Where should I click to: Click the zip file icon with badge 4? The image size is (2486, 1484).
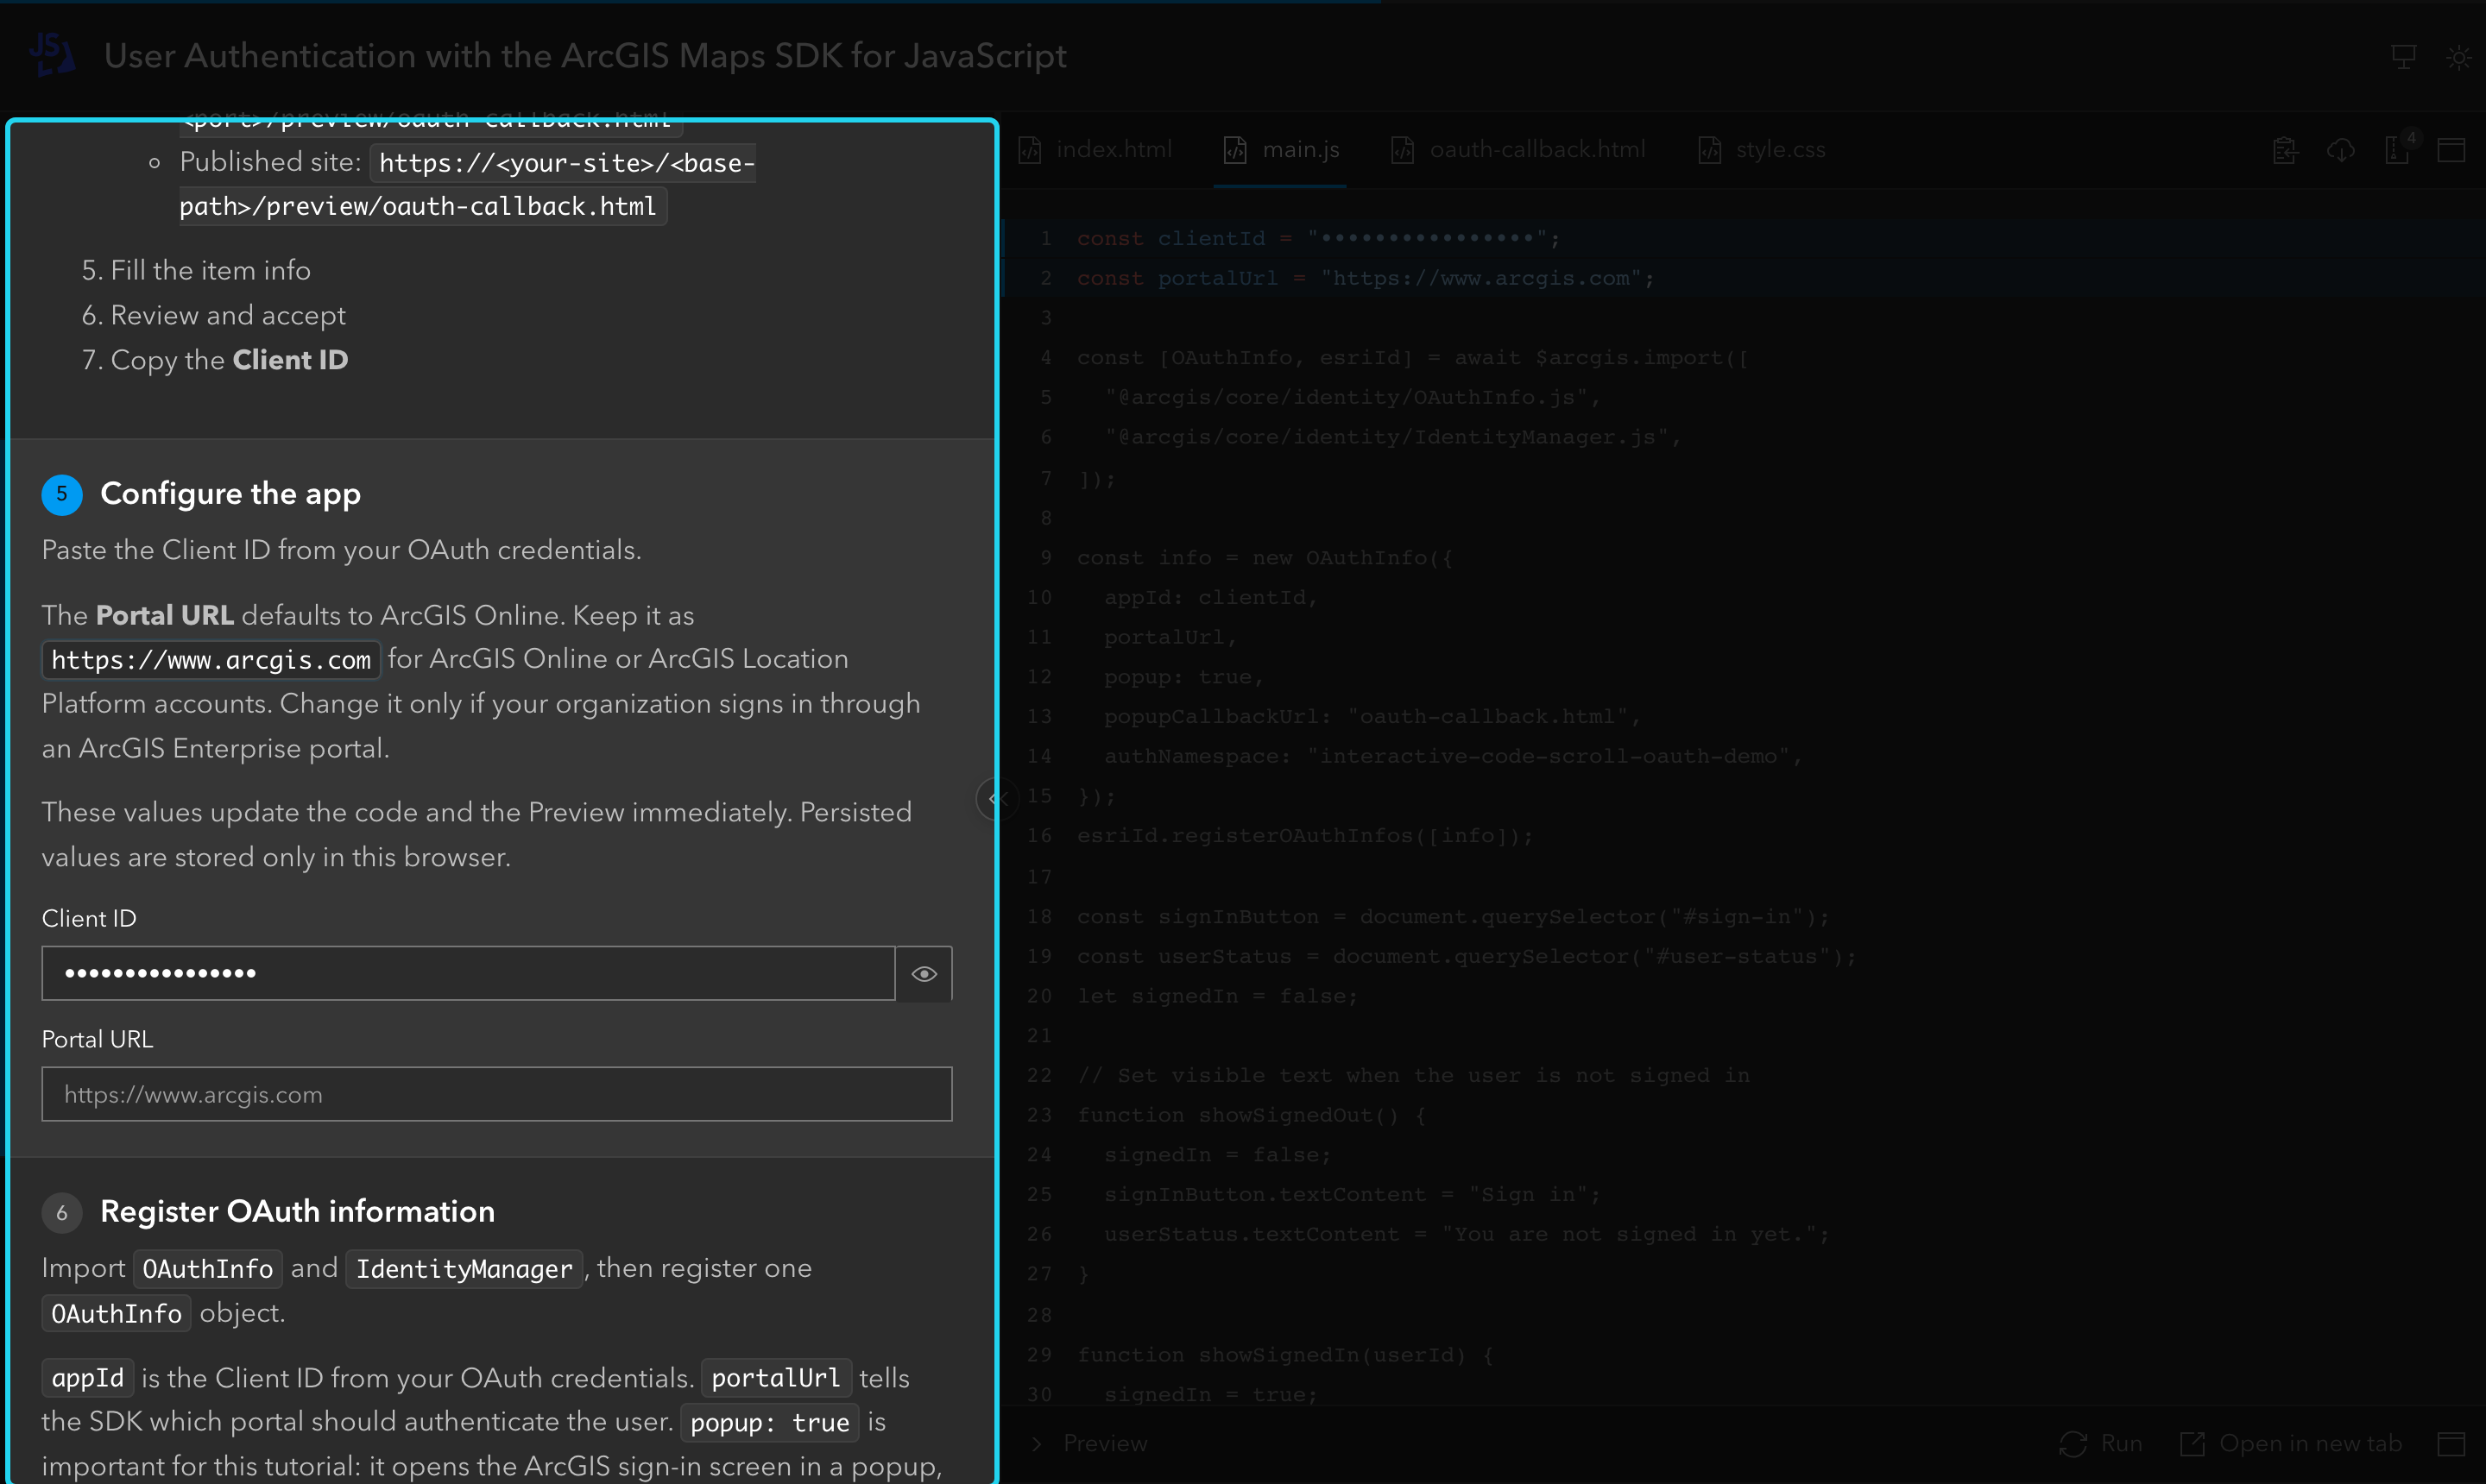pyautogui.click(x=2399, y=148)
